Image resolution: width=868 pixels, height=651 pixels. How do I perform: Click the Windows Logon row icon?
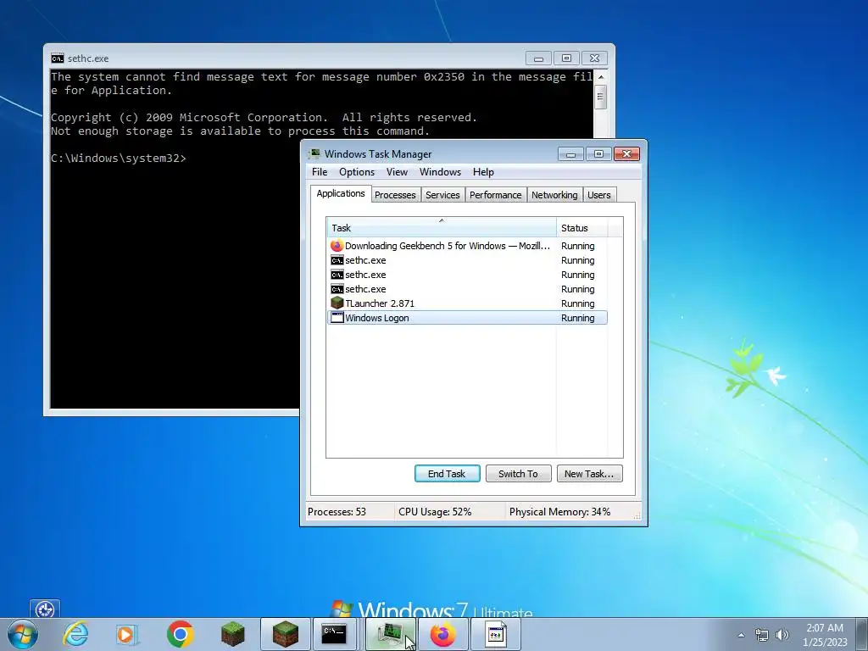coord(337,318)
